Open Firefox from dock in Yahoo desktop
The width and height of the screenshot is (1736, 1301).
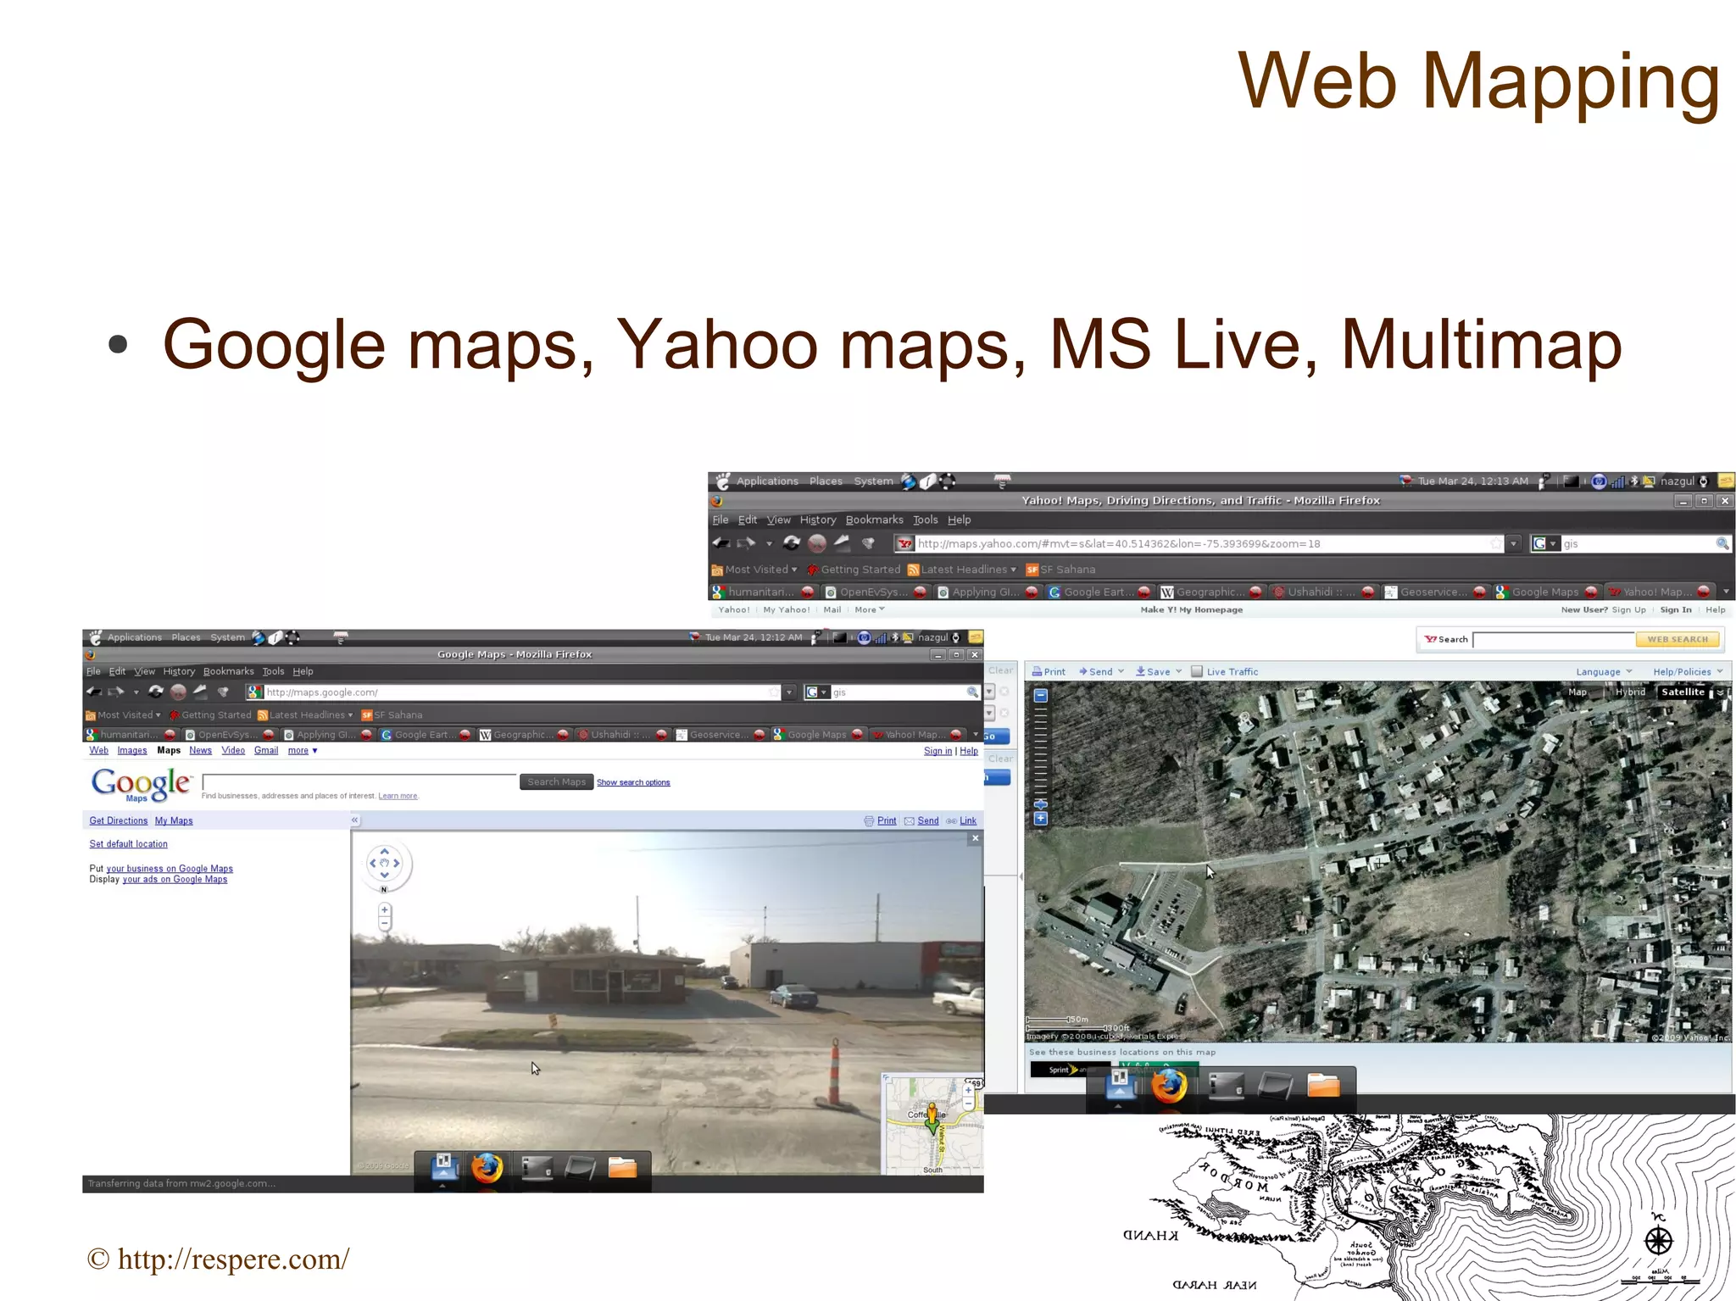pos(1169,1086)
